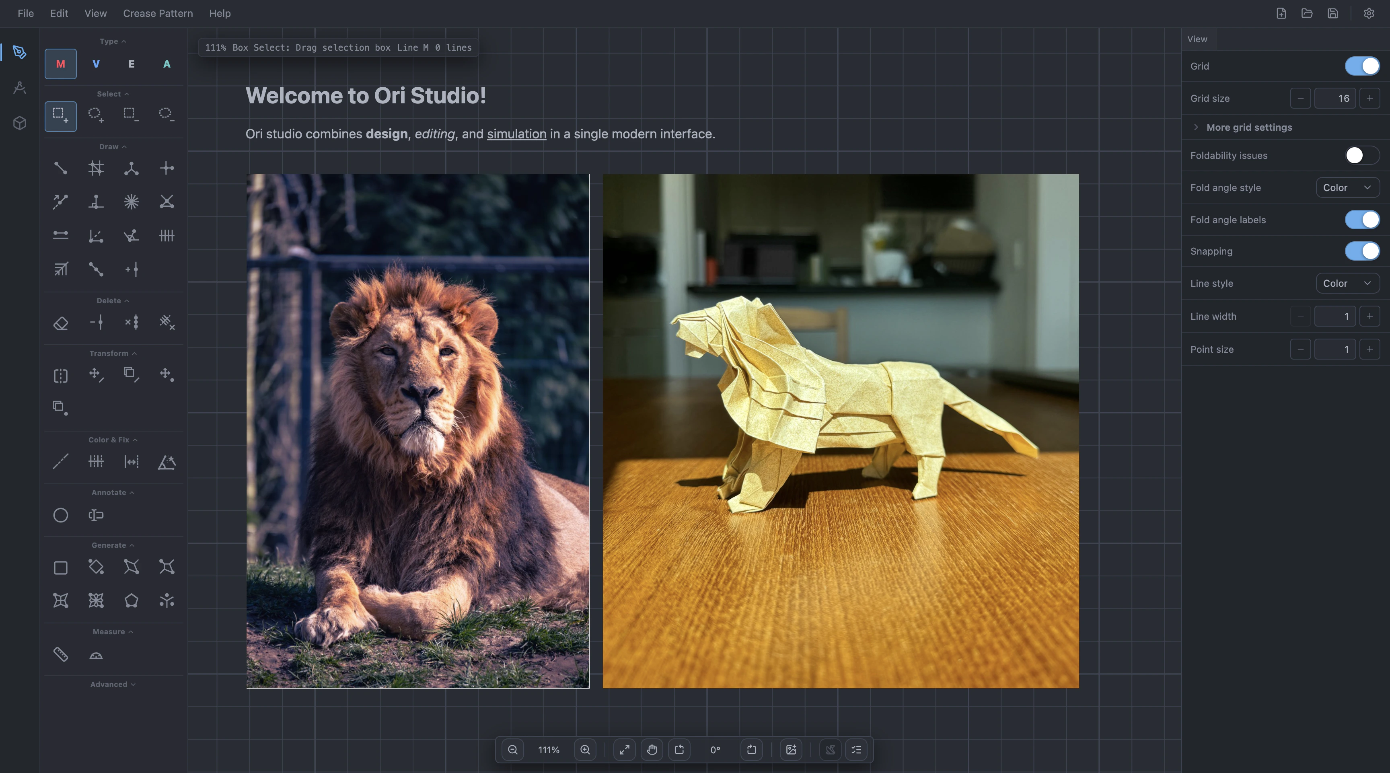Choose the eraser delete tool
Image resolution: width=1390 pixels, height=773 pixels.
pyautogui.click(x=60, y=323)
